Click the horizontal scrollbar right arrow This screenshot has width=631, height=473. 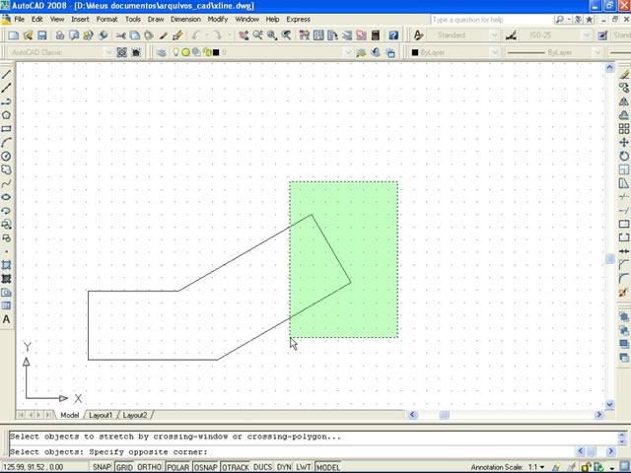pos(598,414)
